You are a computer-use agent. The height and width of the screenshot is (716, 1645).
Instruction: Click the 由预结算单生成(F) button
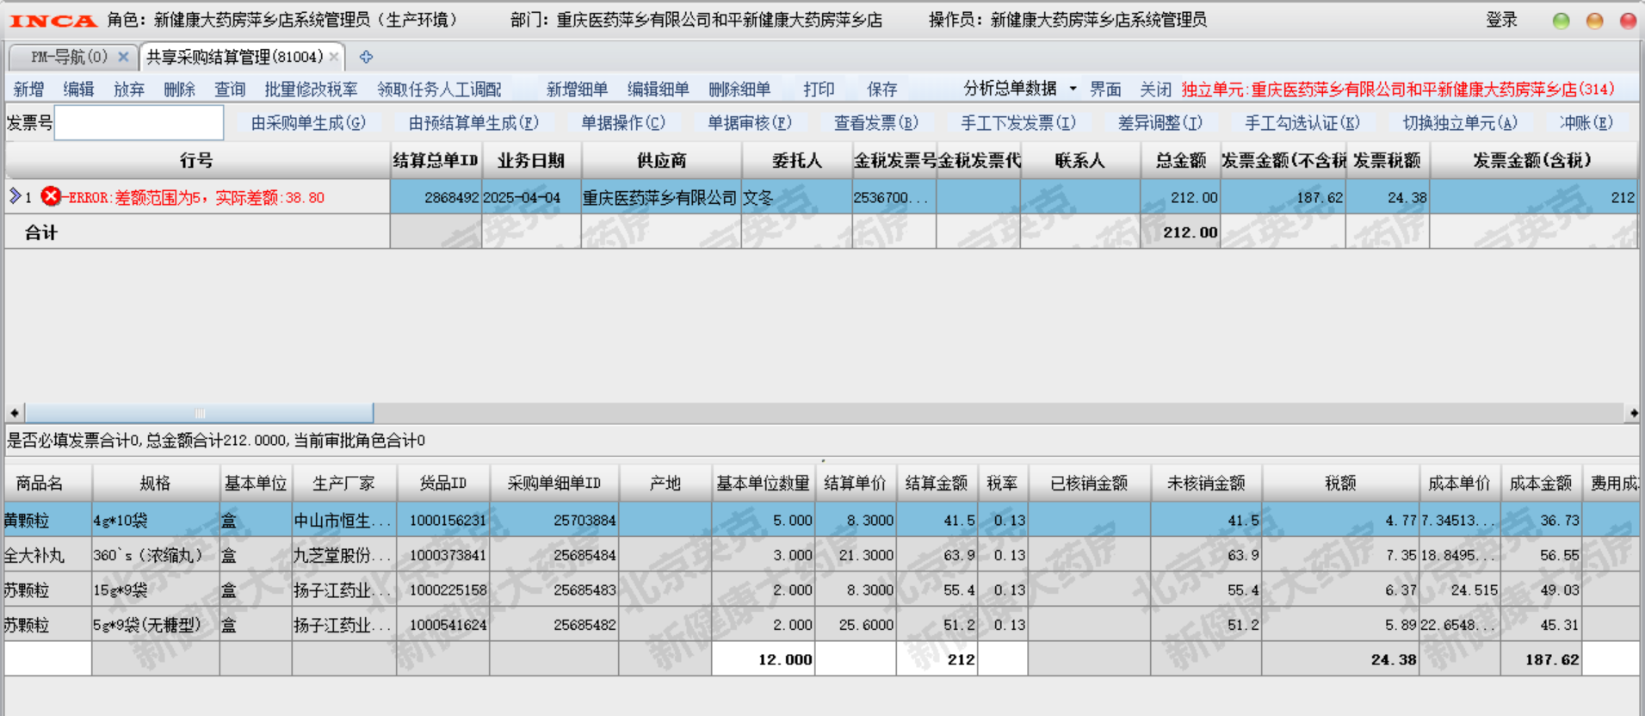[x=473, y=123]
